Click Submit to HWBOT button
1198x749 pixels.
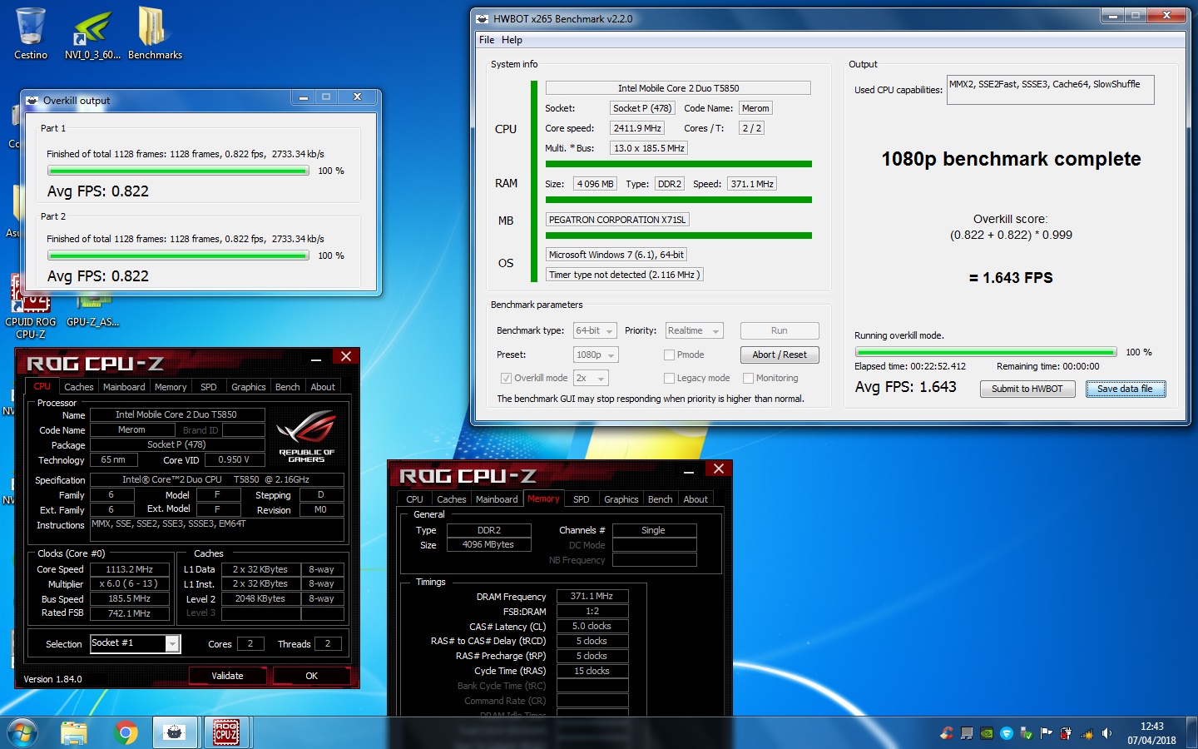(x=1027, y=389)
